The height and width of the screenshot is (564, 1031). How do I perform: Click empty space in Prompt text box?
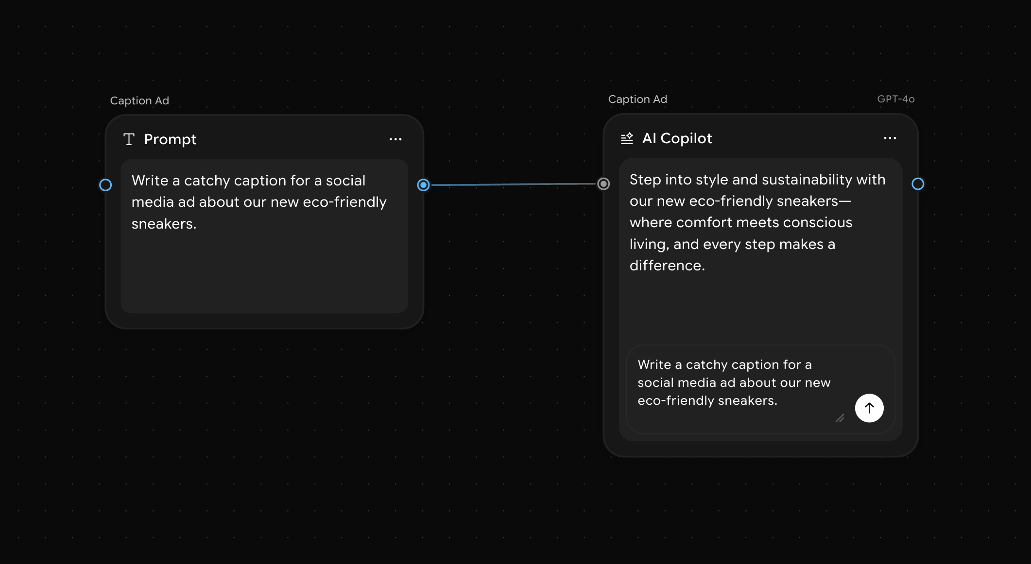click(x=264, y=277)
